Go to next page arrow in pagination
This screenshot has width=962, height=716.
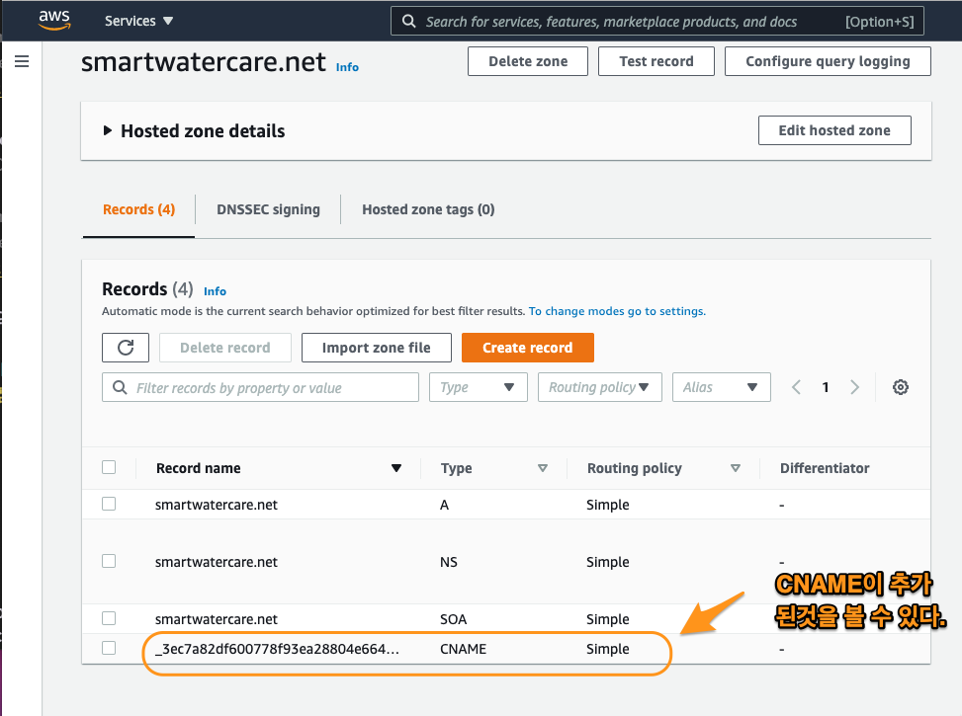[855, 387]
